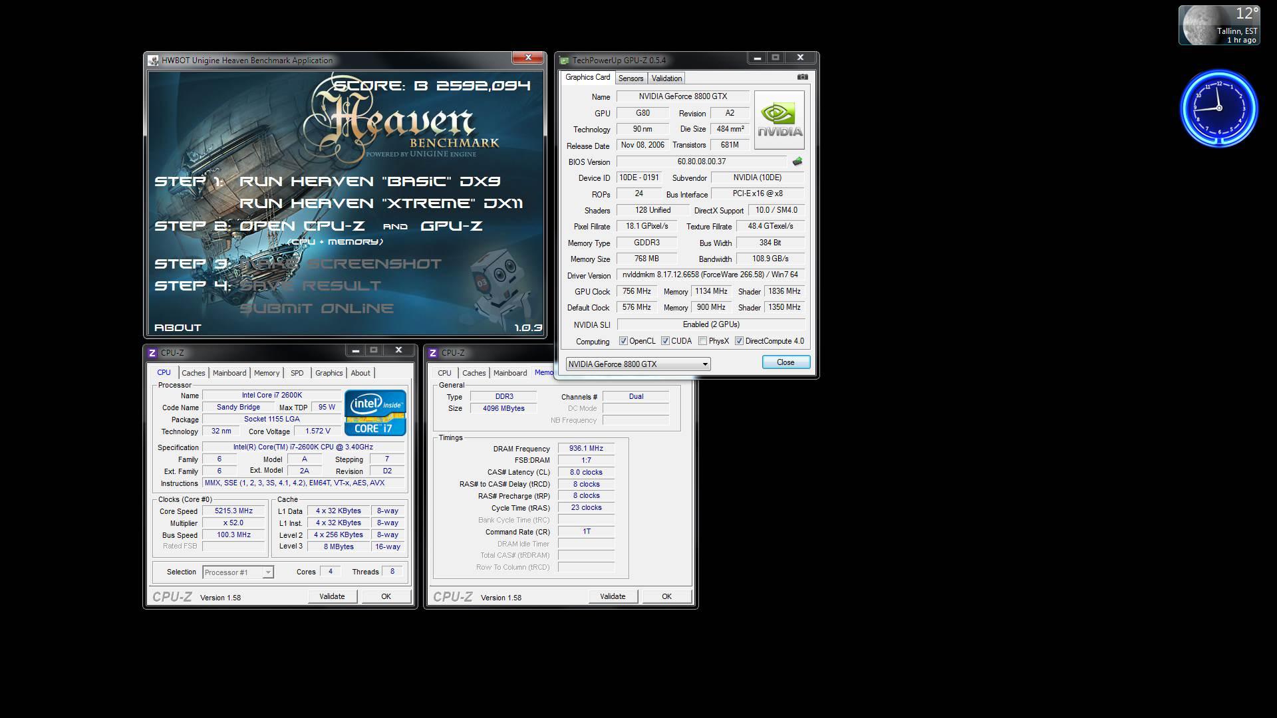Screen dimensions: 1277x718
Task: Click Take Screenshot in Heaven step 3
Action: click(x=341, y=264)
